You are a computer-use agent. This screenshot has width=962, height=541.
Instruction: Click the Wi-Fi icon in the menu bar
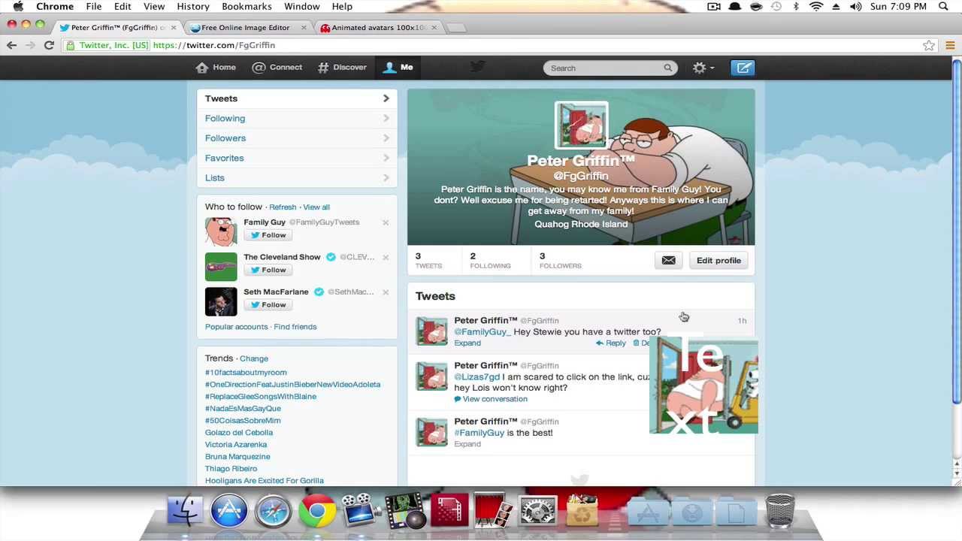816,7
